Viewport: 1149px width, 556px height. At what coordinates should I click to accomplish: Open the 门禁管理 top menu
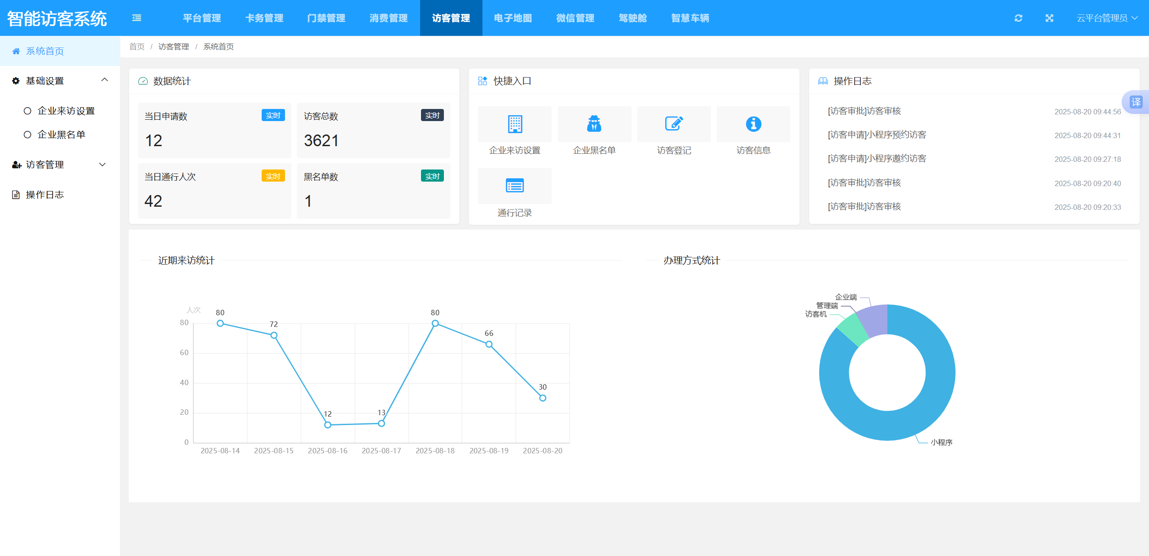click(x=326, y=18)
